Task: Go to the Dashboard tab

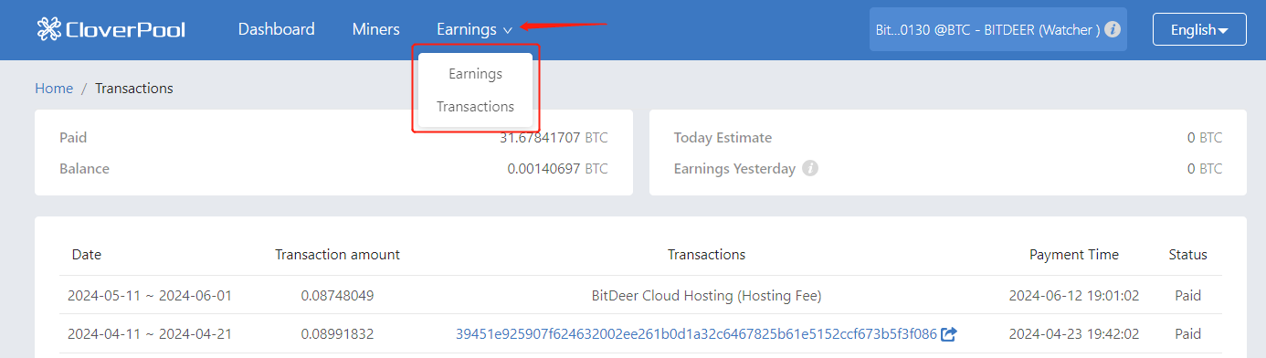Action: [276, 29]
